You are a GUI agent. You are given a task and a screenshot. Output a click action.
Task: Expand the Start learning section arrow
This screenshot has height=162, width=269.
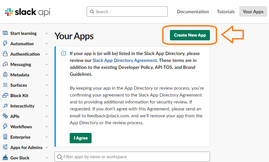(47, 33)
